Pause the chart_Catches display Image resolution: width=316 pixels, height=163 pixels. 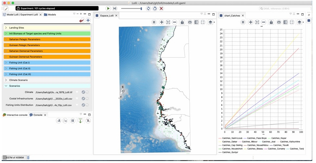(x=243, y=22)
